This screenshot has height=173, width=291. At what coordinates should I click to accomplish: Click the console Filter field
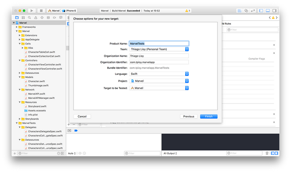pos(244,153)
